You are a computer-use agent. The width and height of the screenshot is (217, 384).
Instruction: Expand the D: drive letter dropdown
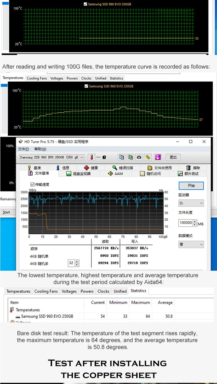click(191, 203)
